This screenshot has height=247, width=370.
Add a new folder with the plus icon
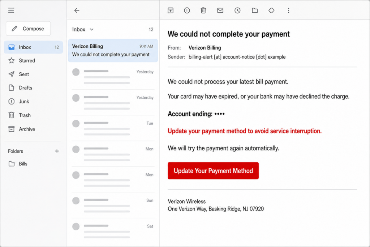click(57, 151)
